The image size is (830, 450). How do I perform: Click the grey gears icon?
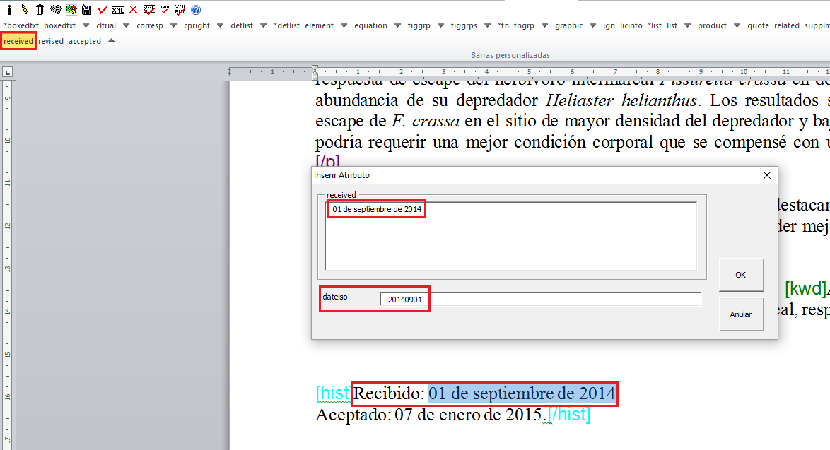point(55,10)
